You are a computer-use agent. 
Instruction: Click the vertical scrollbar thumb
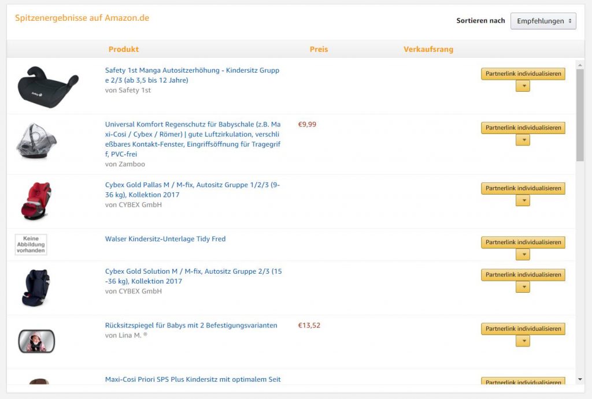580,115
